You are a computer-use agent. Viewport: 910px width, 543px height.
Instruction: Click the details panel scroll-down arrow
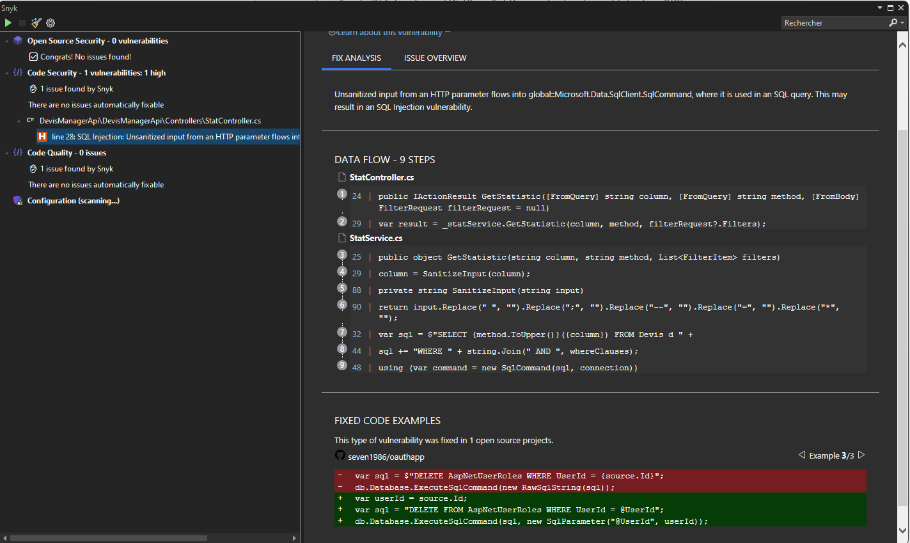pos(902,530)
